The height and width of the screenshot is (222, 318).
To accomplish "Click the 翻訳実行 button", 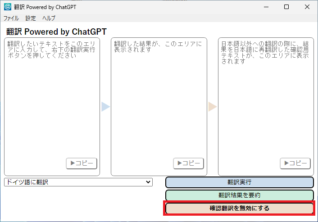I will point(240,182).
